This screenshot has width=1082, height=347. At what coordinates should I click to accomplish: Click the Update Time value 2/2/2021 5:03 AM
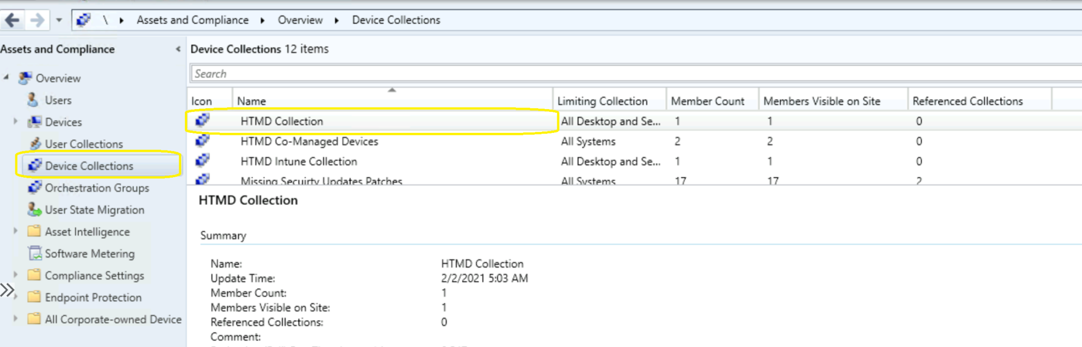[x=484, y=278]
